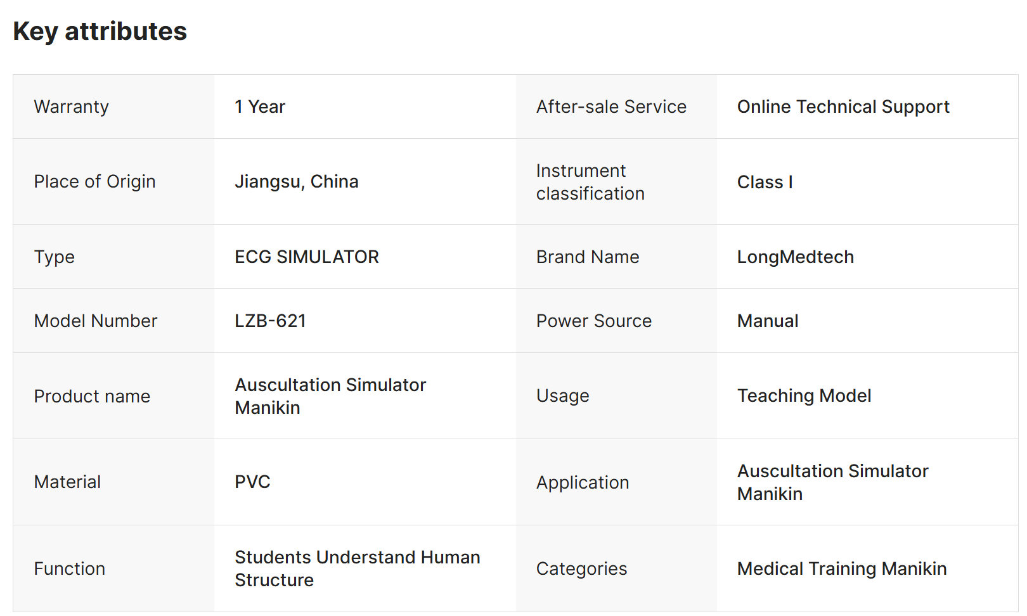Click "Students Understand Human Structure" function text

pos(357,568)
